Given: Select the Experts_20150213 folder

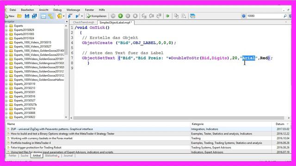Looking at the screenshot, I should [25, 88].
